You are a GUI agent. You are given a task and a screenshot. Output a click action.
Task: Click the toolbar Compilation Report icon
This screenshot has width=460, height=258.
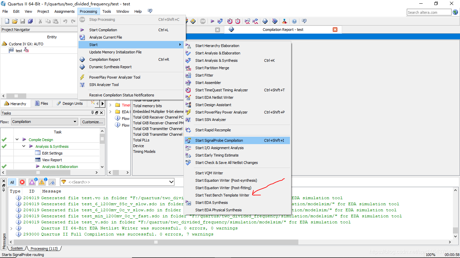click(x=265, y=21)
